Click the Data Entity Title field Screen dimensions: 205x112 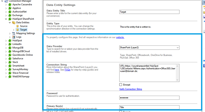[149, 12]
